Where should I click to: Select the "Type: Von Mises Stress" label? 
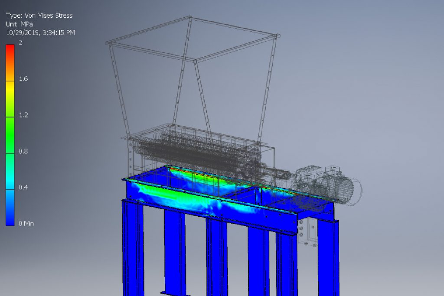coord(39,16)
